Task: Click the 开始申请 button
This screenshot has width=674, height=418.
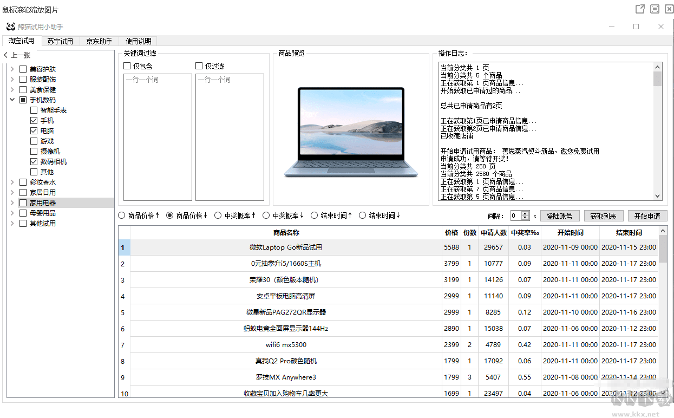Action: [x=647, y=216]
